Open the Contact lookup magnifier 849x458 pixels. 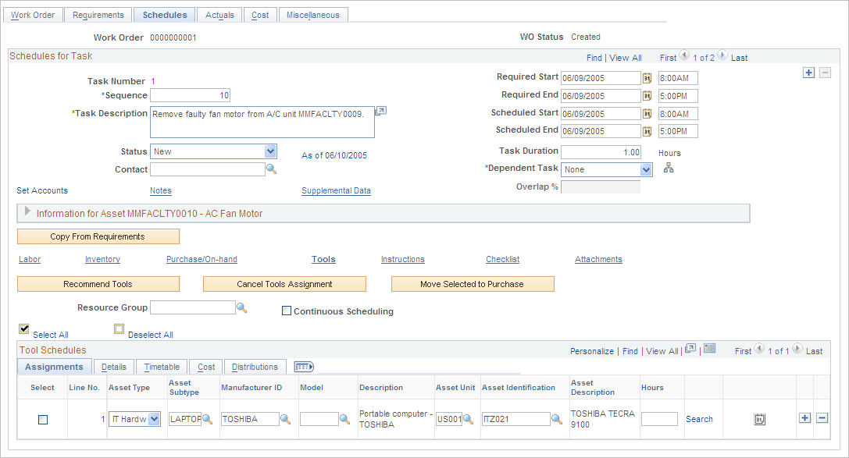click(271, 169)
